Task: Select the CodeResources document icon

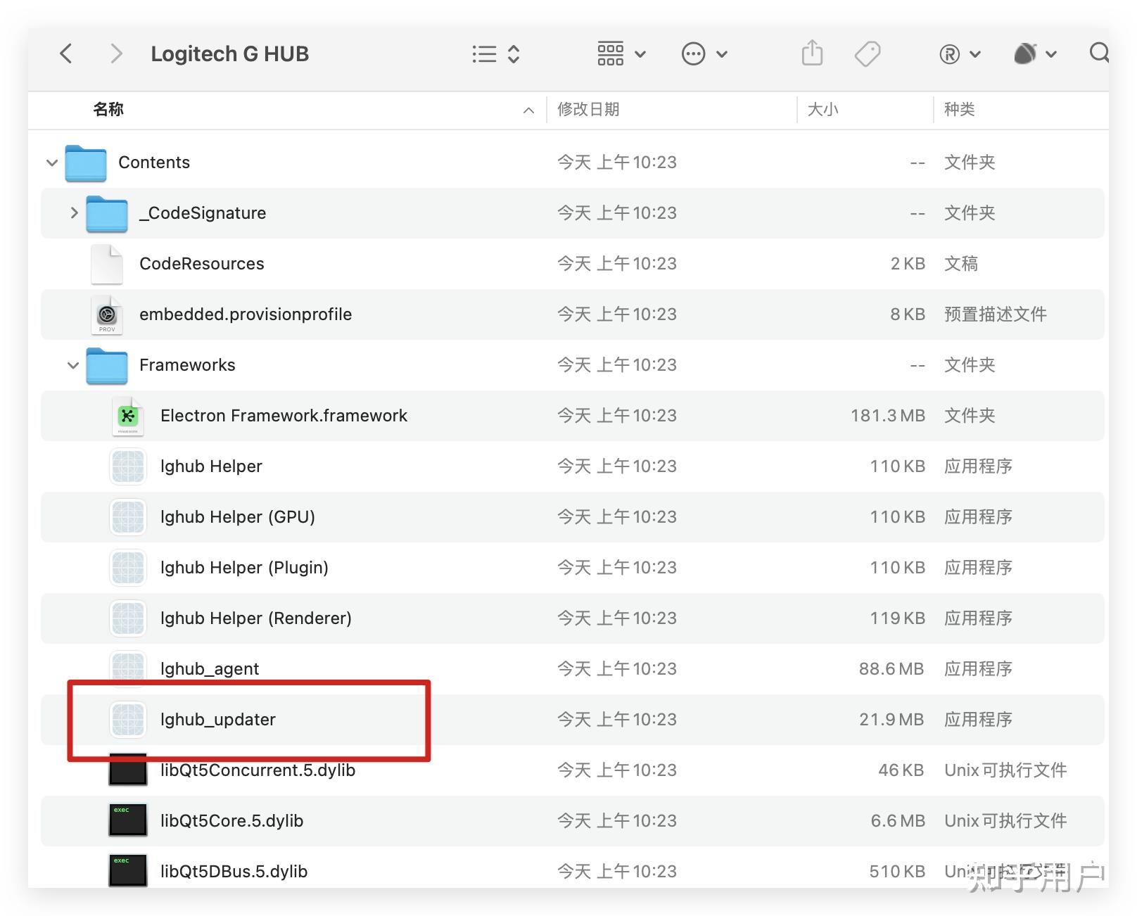Action: [x=107, y=264]
